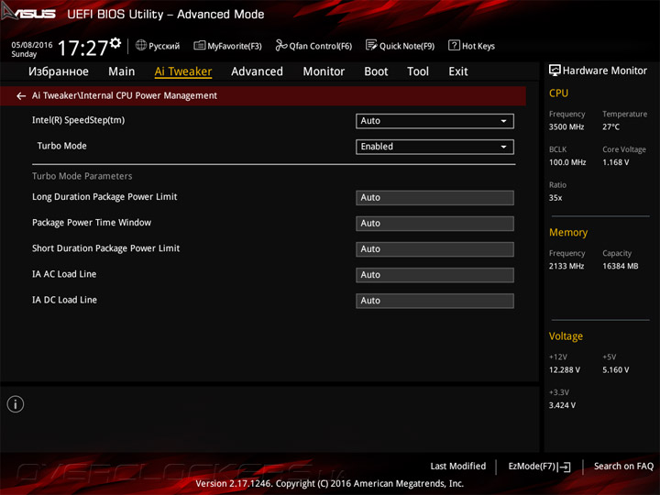Image resolution: width=660 pixels, height=495 pixels.
Task: Click the Package Power Time Window label
Action: [92, 222]
